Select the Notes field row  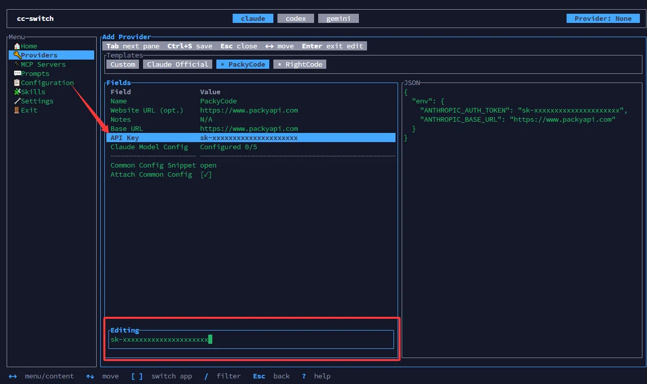[251, 119]
